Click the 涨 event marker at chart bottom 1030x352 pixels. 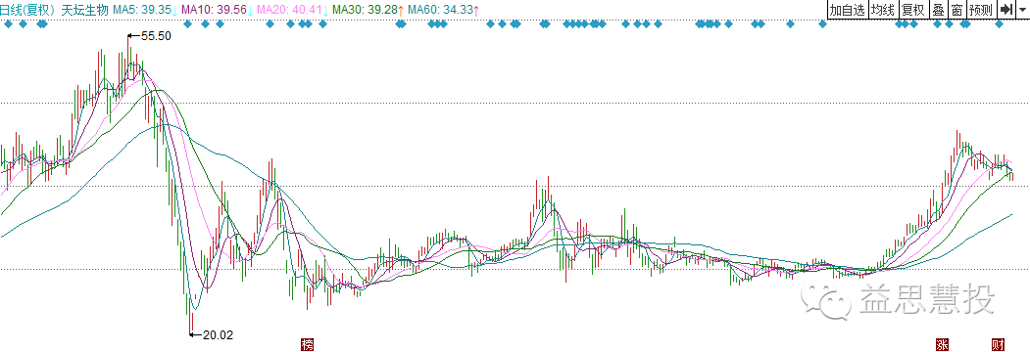pyautogui.click(x=942, y=345)
